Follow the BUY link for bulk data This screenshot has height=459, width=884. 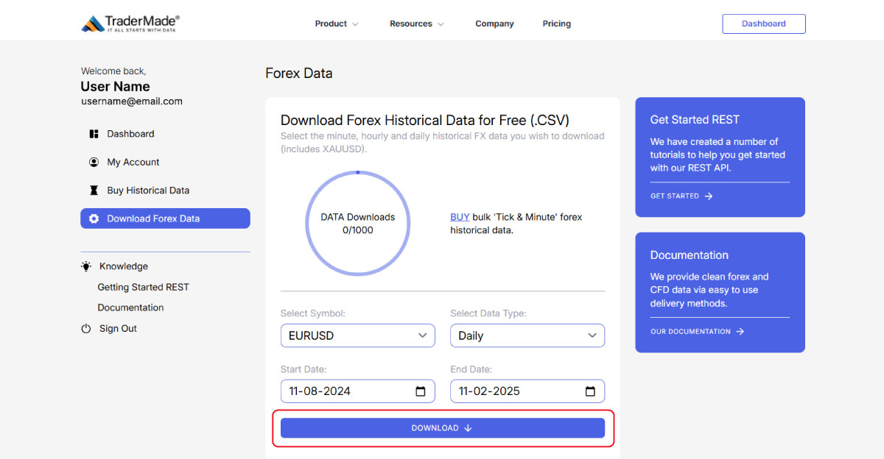(460, 217)
